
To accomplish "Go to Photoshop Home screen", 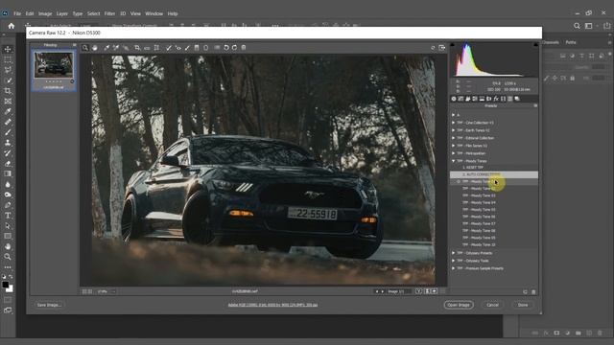I will 12,26.
